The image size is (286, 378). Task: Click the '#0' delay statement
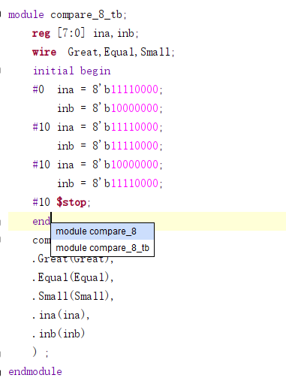pyautogui.click(x=38, y=89)
